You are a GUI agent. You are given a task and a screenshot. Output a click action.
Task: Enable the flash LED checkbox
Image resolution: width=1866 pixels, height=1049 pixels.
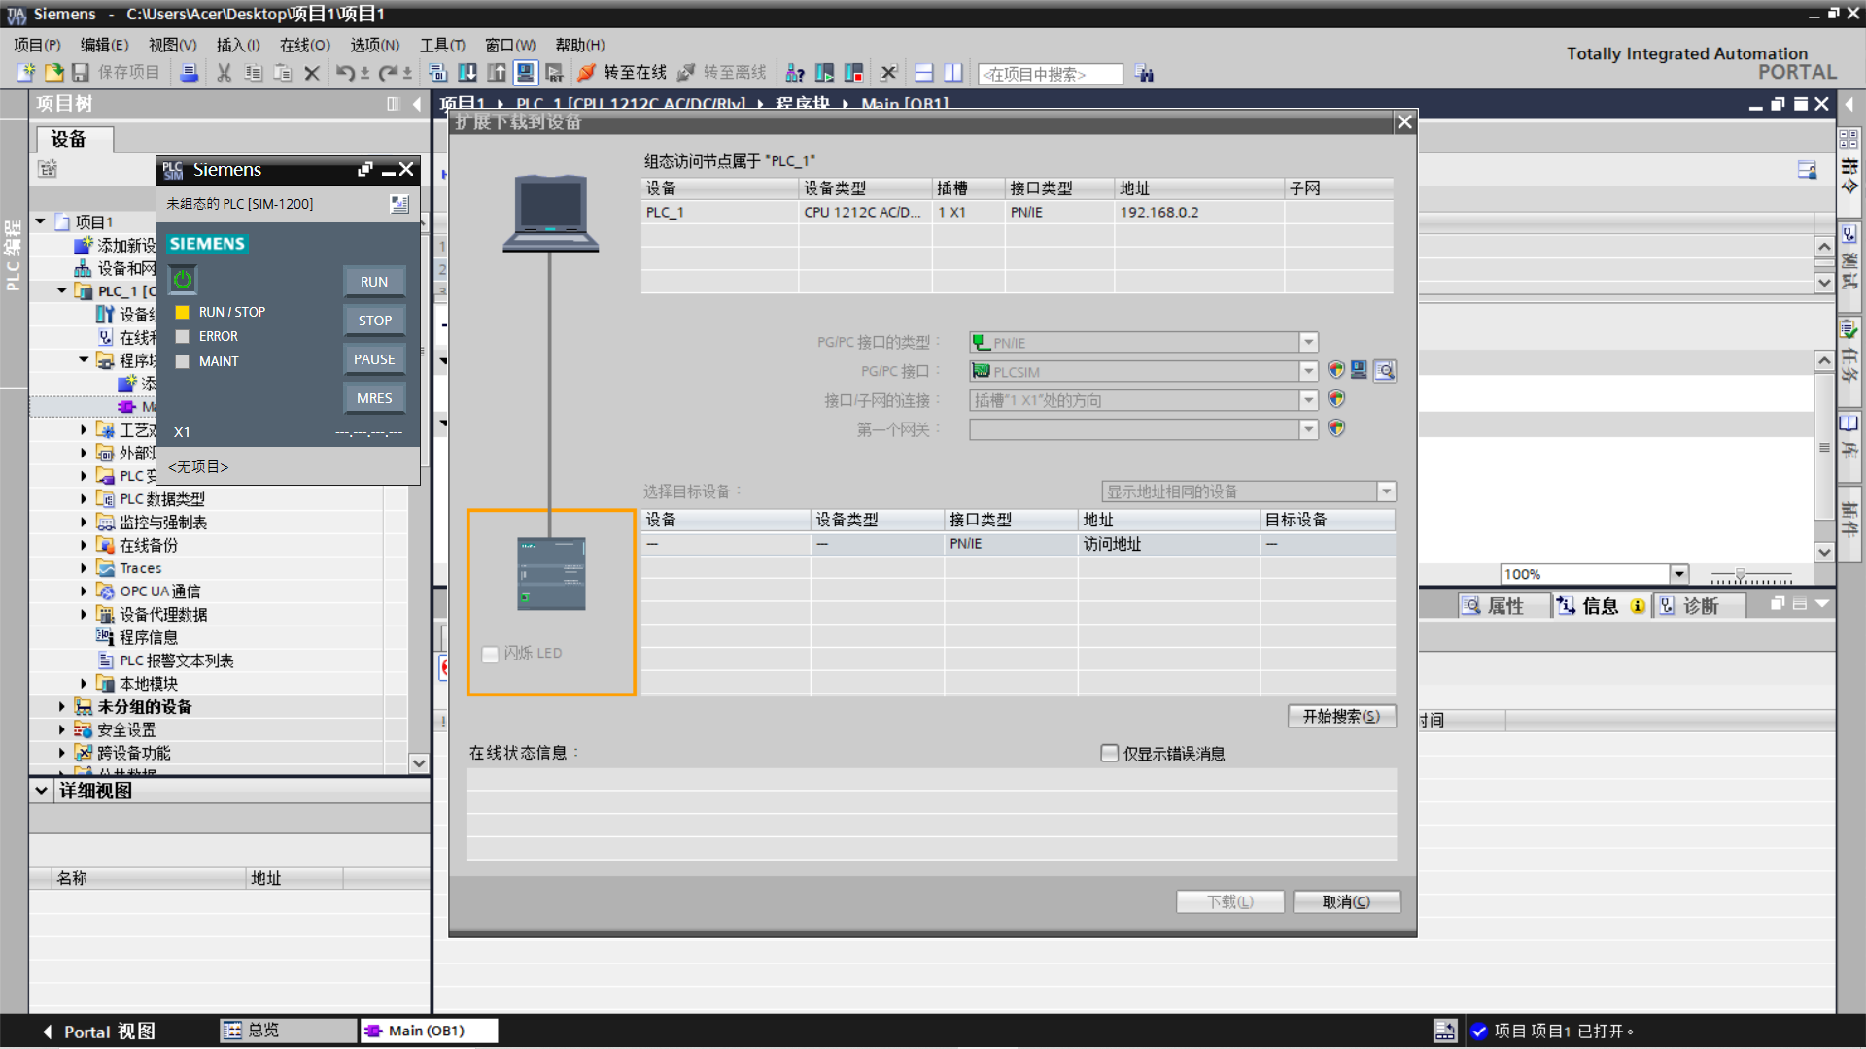(x=491, y=654)
